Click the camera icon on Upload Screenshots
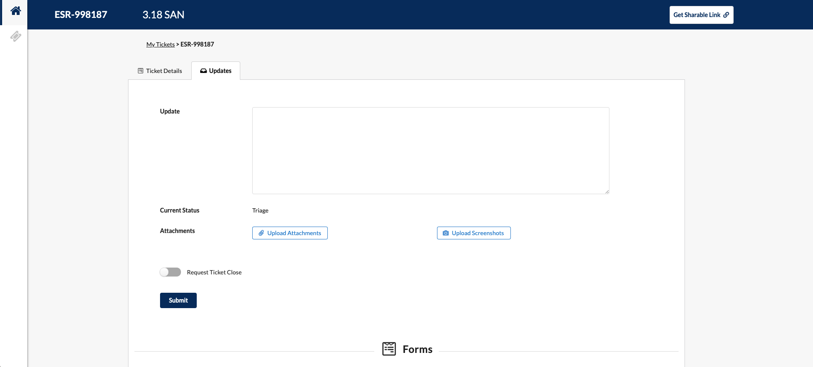 pyautogui.click(x=446, y=233)
